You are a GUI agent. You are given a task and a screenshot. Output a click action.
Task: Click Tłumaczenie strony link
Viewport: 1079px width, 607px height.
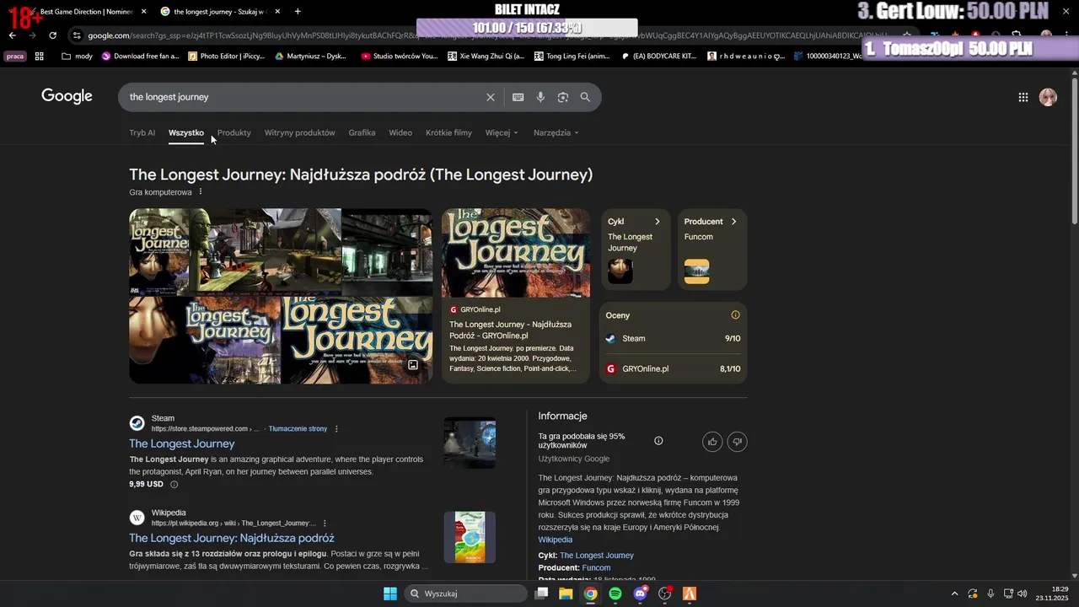tap(298, 429)
